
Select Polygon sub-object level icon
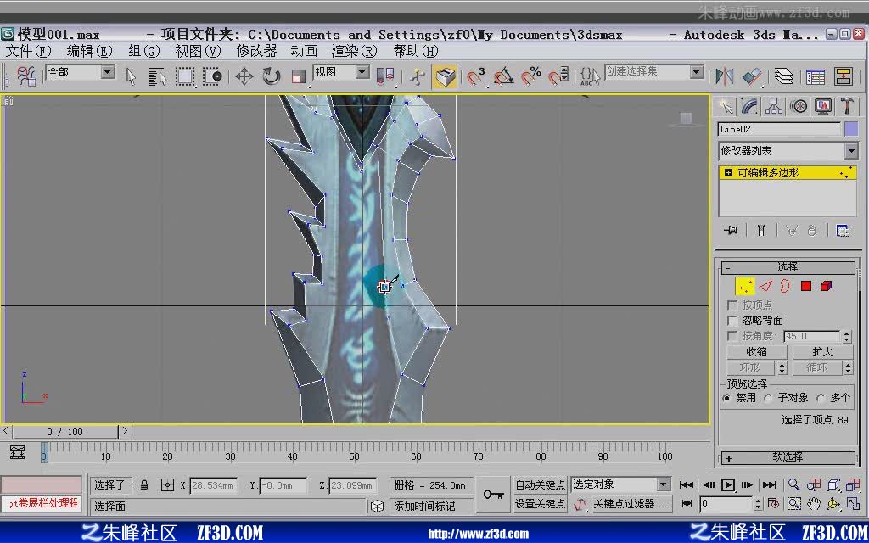[806, 286]
